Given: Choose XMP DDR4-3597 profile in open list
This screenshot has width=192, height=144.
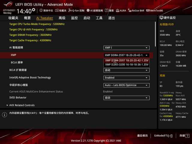Looking at the screenshot, I should click(127, 60).
